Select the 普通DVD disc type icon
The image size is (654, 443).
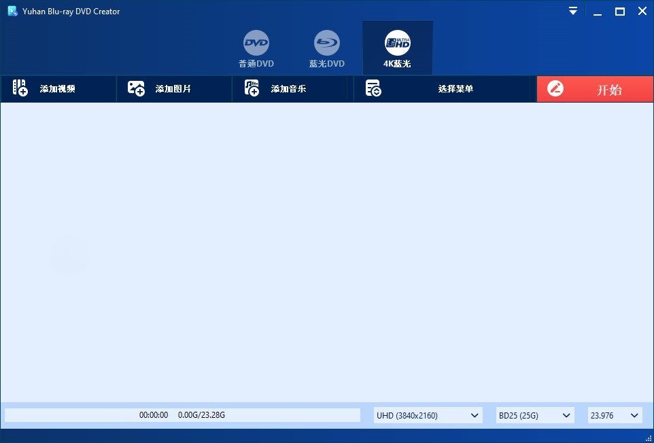click(x=256, y=42)
